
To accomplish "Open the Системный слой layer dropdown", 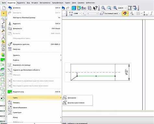I will click(x=120, y=14).
